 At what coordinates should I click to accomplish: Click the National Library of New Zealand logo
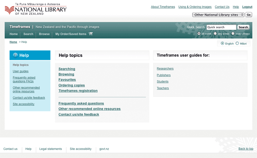(x=35, y=9)
